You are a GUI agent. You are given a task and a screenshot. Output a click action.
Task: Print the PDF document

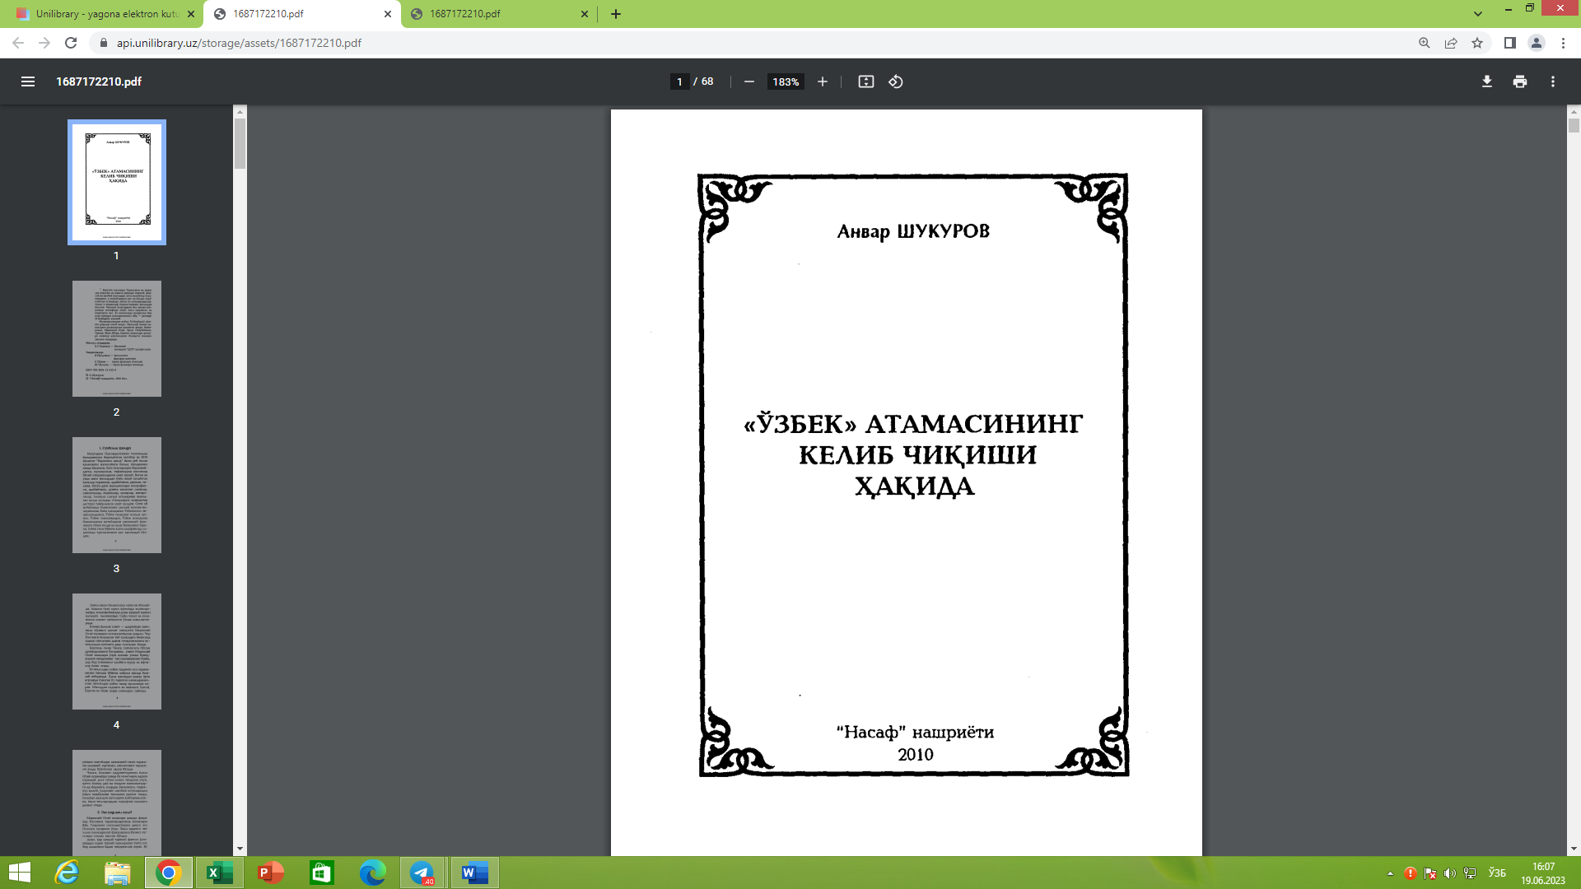[x=1519, y=81]
